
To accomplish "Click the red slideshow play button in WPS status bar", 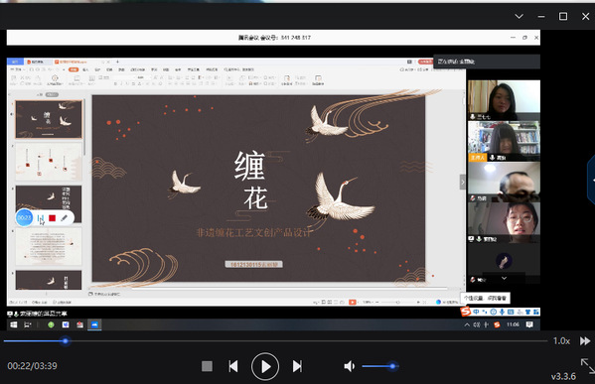I will click(x=353, y=302).
